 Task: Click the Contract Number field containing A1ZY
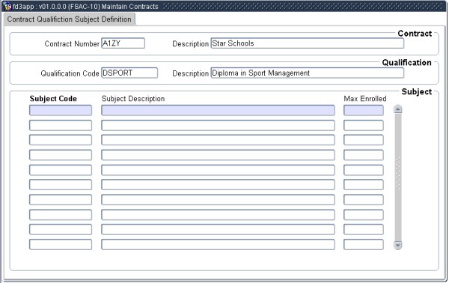tap(123, 43)
